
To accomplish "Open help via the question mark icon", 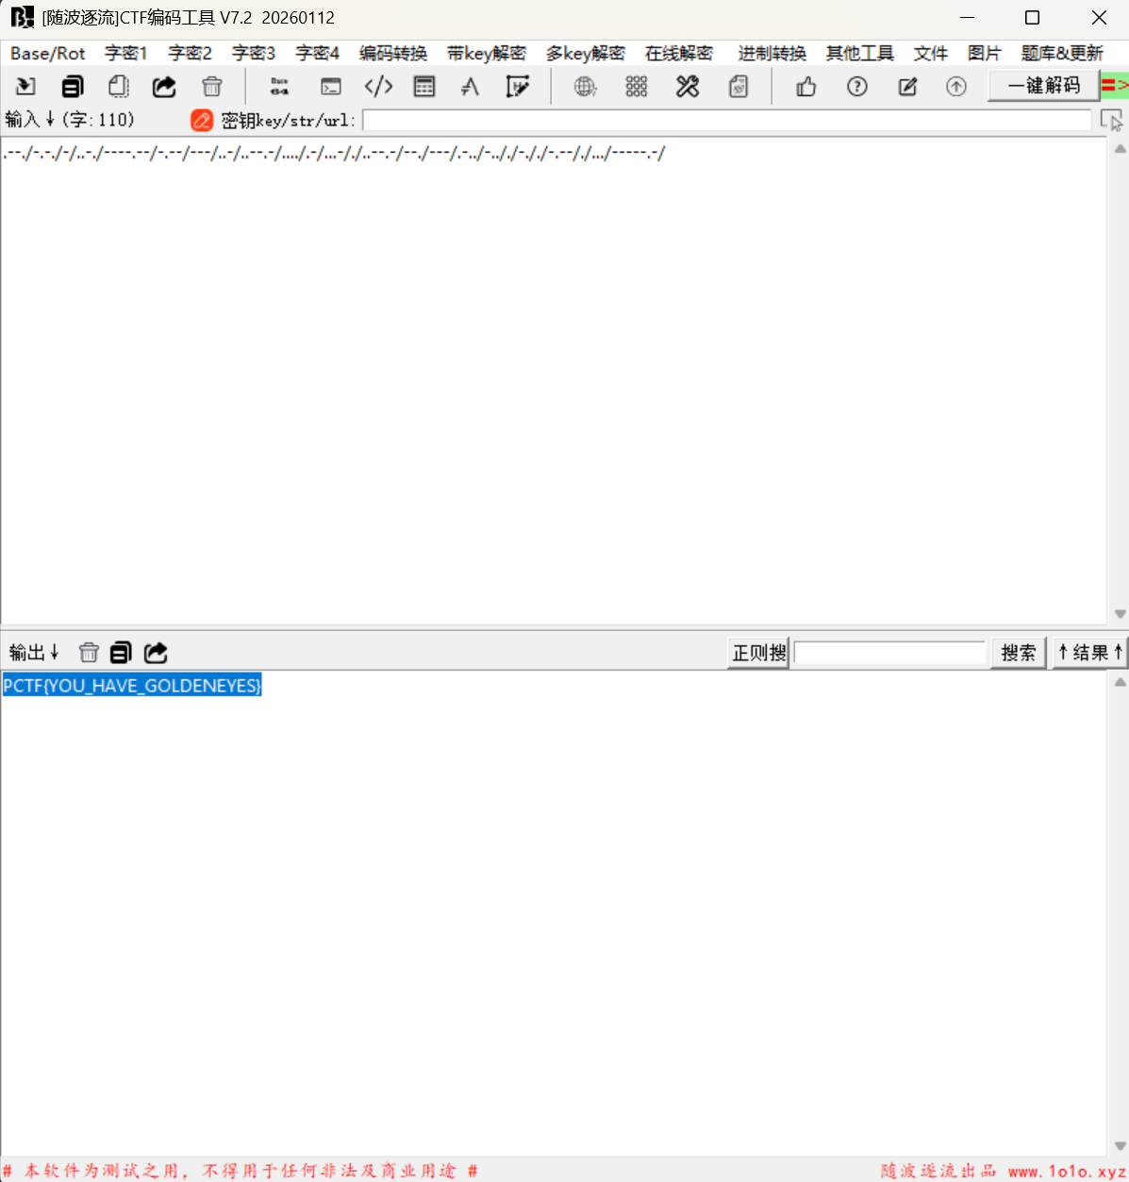I will [856, 87].
